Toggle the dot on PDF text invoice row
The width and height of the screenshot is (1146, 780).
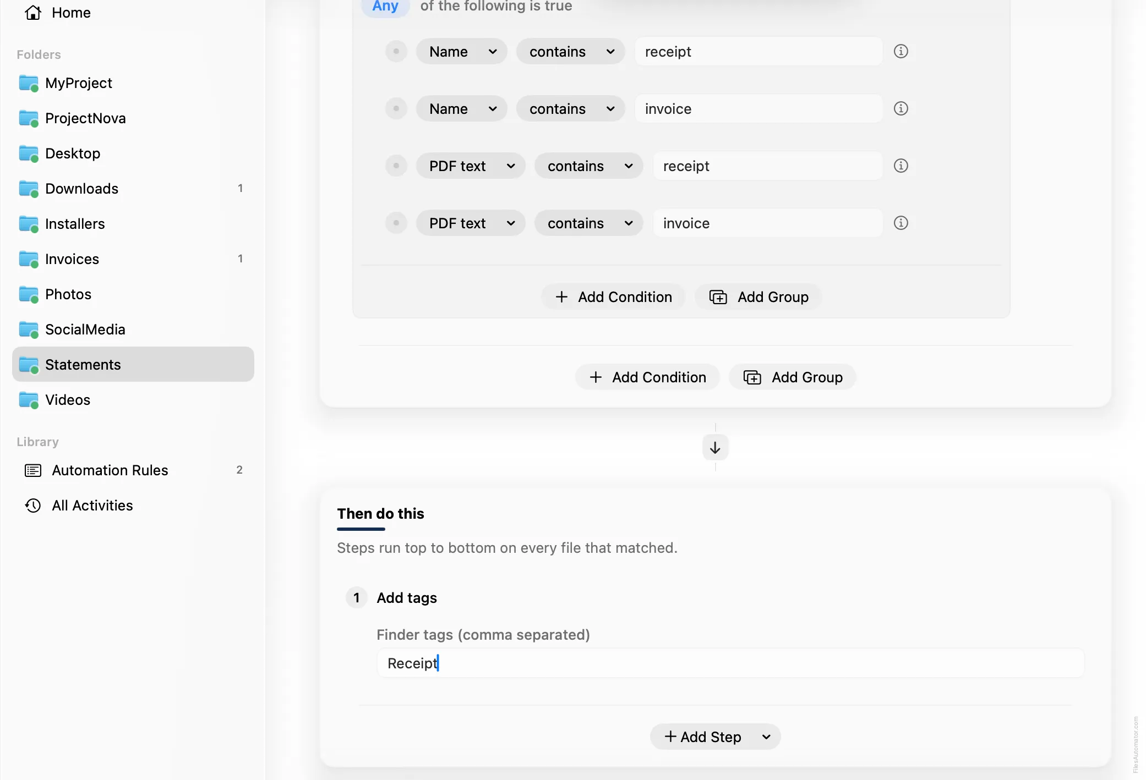pos(396,223)
